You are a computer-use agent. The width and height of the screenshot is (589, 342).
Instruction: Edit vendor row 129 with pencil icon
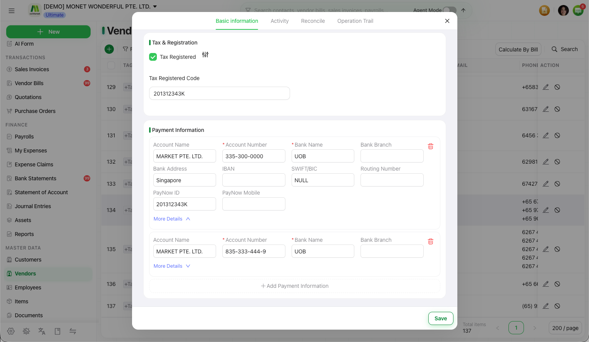pos(546,87)
